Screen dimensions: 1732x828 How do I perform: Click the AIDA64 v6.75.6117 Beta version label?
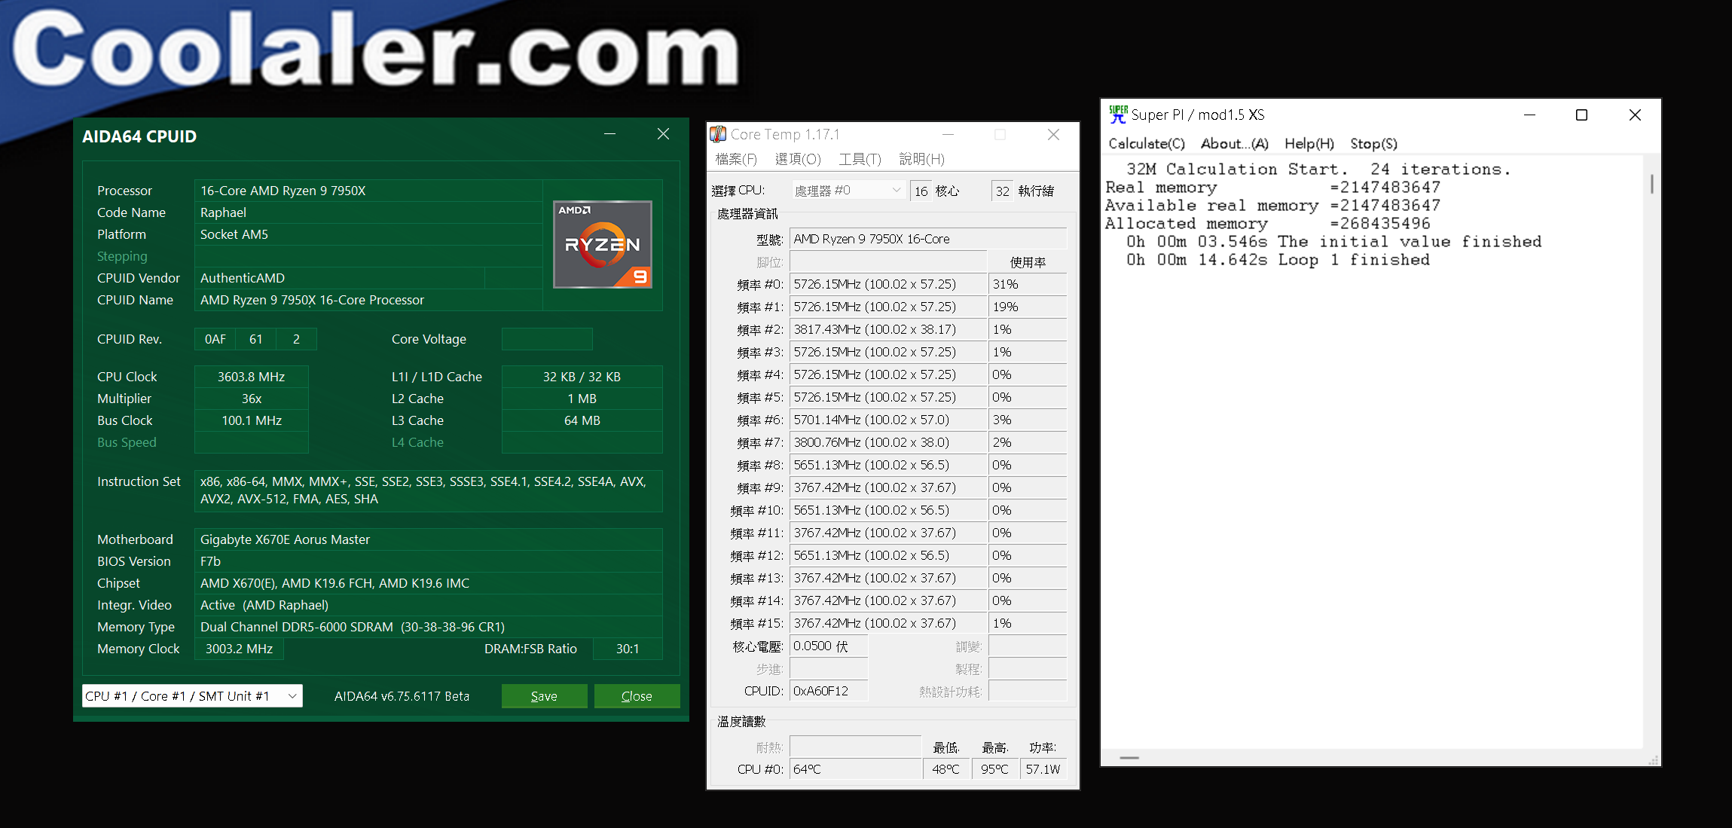click(402, 696)
